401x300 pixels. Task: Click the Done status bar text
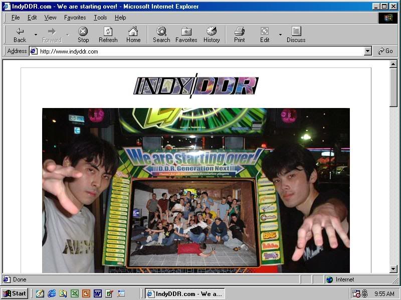[20, 279]
